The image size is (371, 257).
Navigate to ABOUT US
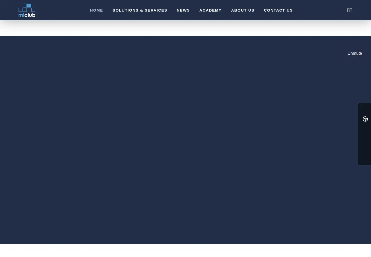tap(243, 10)
